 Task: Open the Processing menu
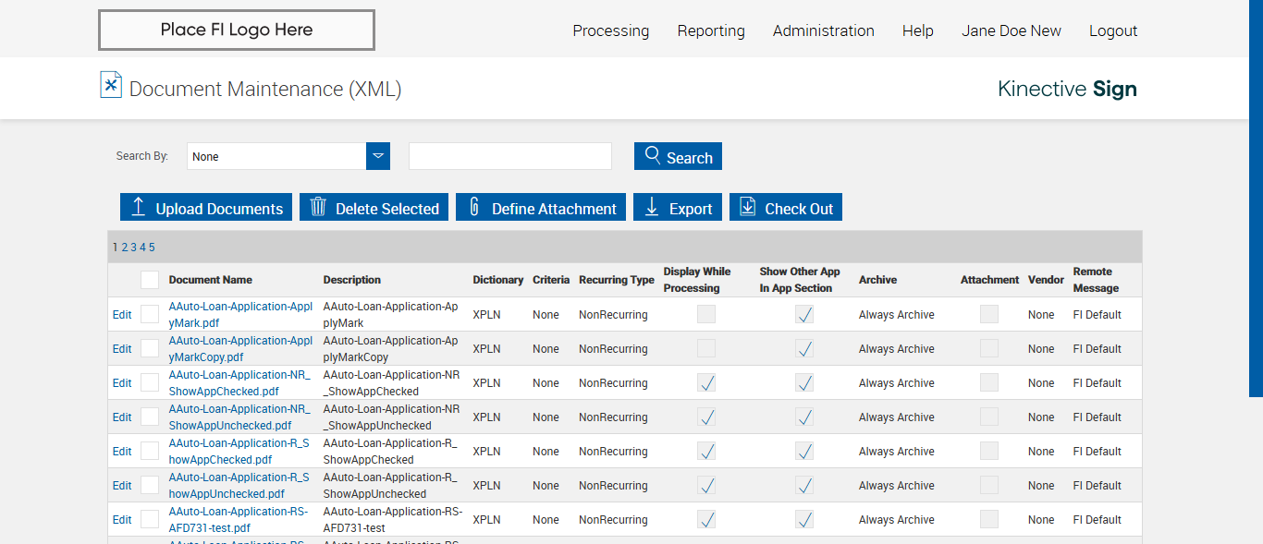point(610,30)
